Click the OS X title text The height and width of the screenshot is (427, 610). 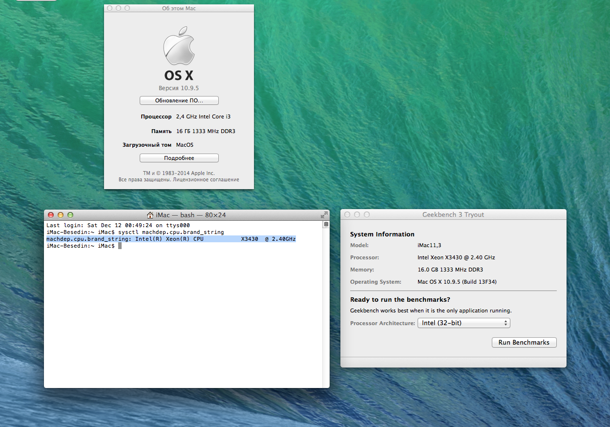179,76
